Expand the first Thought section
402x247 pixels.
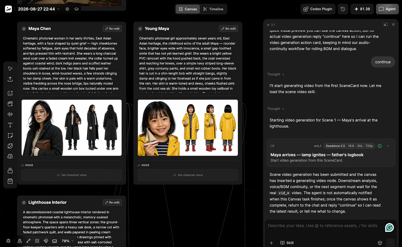[276, 74]
